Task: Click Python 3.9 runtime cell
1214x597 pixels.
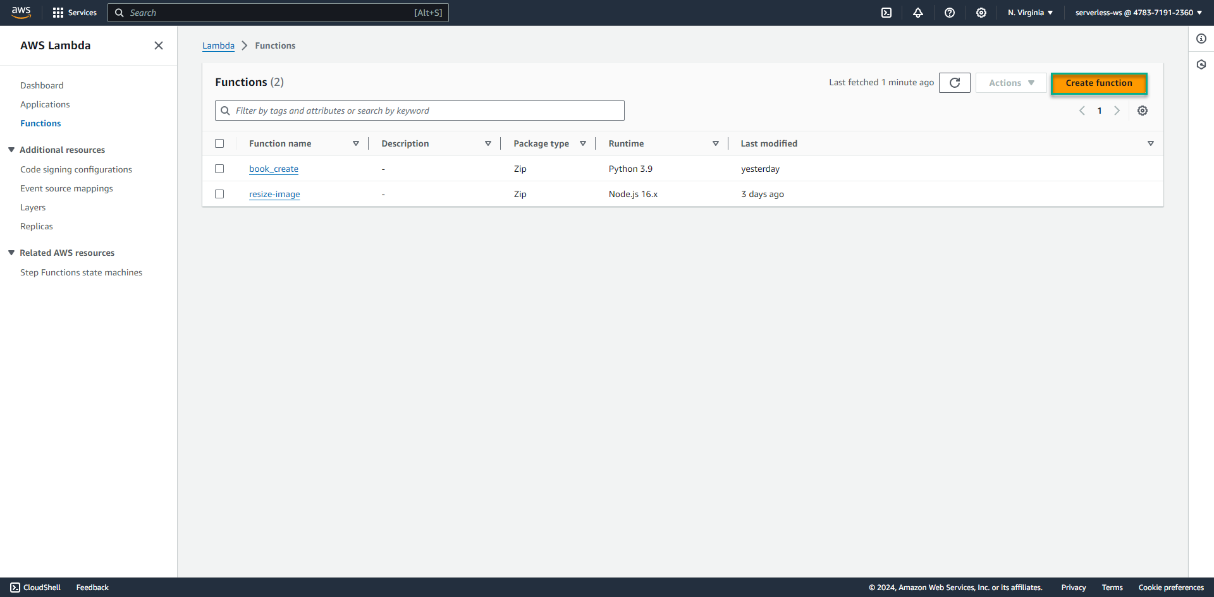Action: click(x=630, y=169)
